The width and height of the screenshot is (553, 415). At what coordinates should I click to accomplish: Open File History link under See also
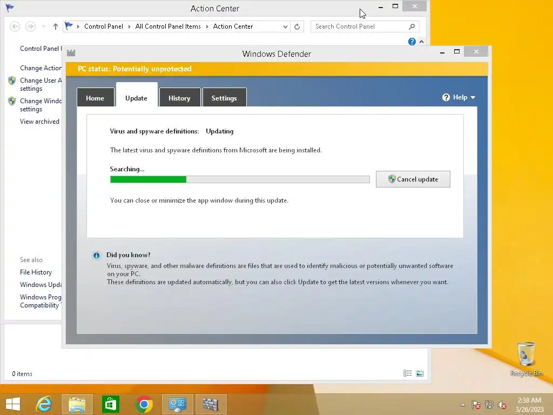pyautogui.click(x=36, y=272)
